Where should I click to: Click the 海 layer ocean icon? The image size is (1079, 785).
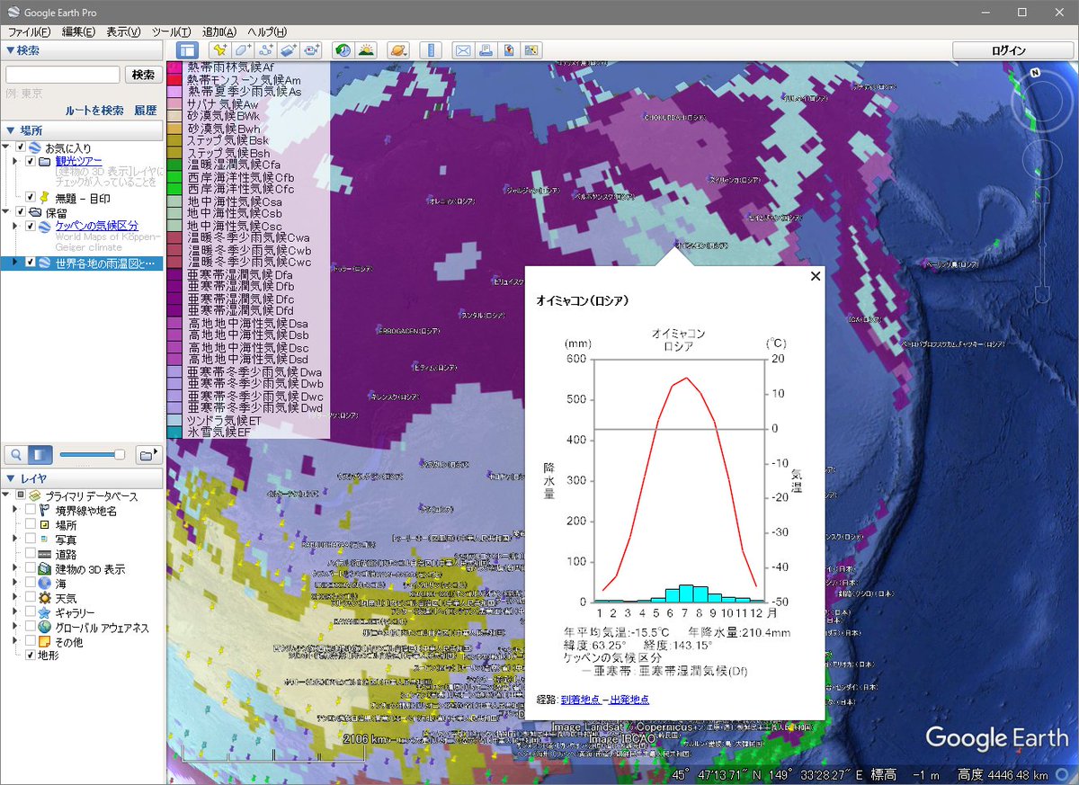[45, 584]
